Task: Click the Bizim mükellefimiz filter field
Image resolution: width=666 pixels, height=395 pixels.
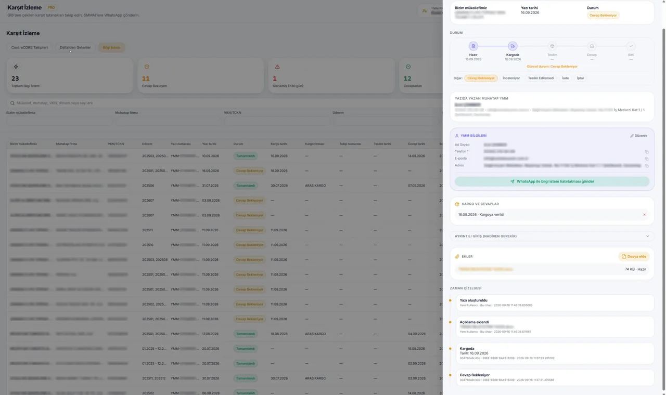Action: click(59, 121)
